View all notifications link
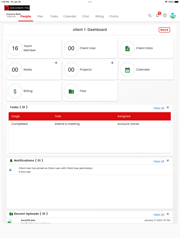This screenshot has width=180, height=240. [x=159, y=161]
